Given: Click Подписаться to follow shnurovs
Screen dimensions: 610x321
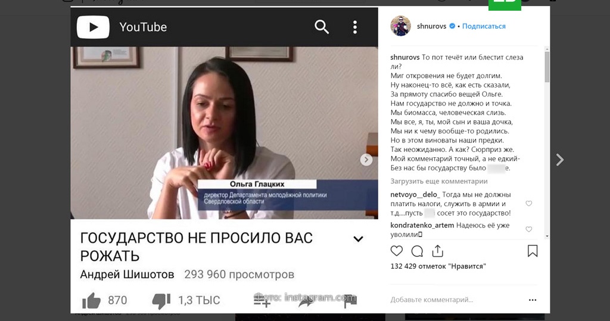Looking at the screenshot, I should 484,26.
